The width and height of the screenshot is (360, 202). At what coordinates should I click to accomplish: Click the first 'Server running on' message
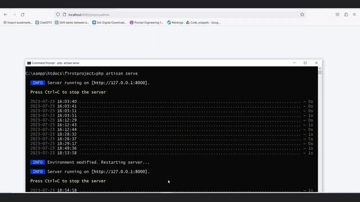pos(98,83)
